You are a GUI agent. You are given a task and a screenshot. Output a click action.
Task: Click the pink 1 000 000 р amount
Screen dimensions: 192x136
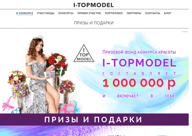click(x=139, y=83)
